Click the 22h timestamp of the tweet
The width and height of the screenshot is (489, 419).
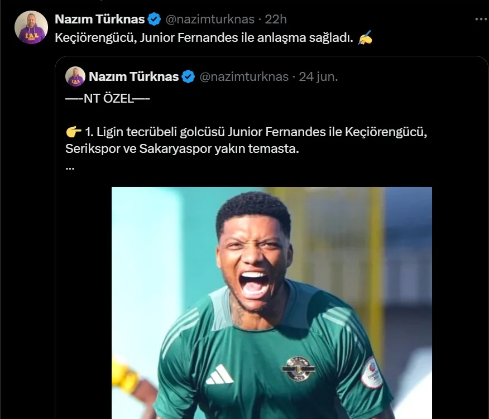coord(276,20)
